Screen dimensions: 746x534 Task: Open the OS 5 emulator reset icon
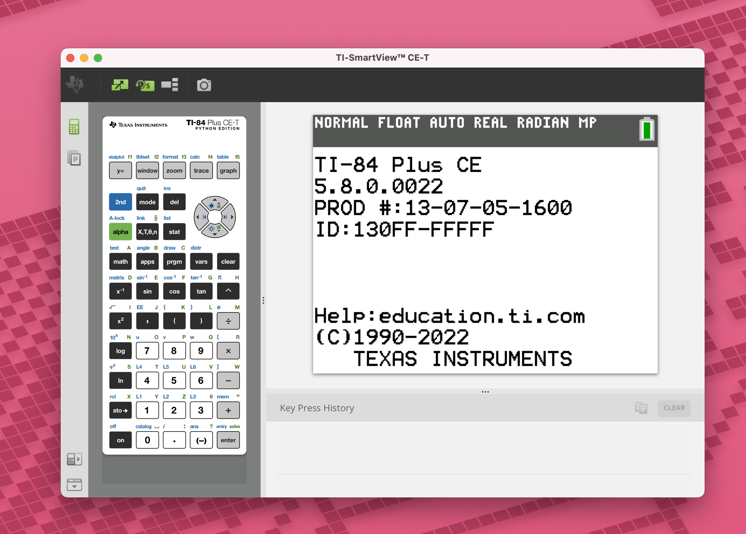pyautogui.click(x=145, y=85)
